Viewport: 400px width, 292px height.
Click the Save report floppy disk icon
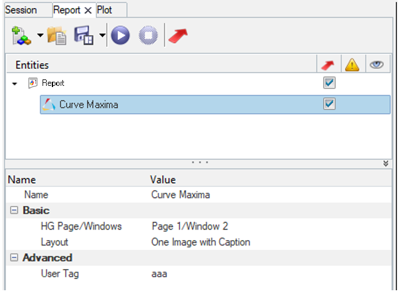84,36
